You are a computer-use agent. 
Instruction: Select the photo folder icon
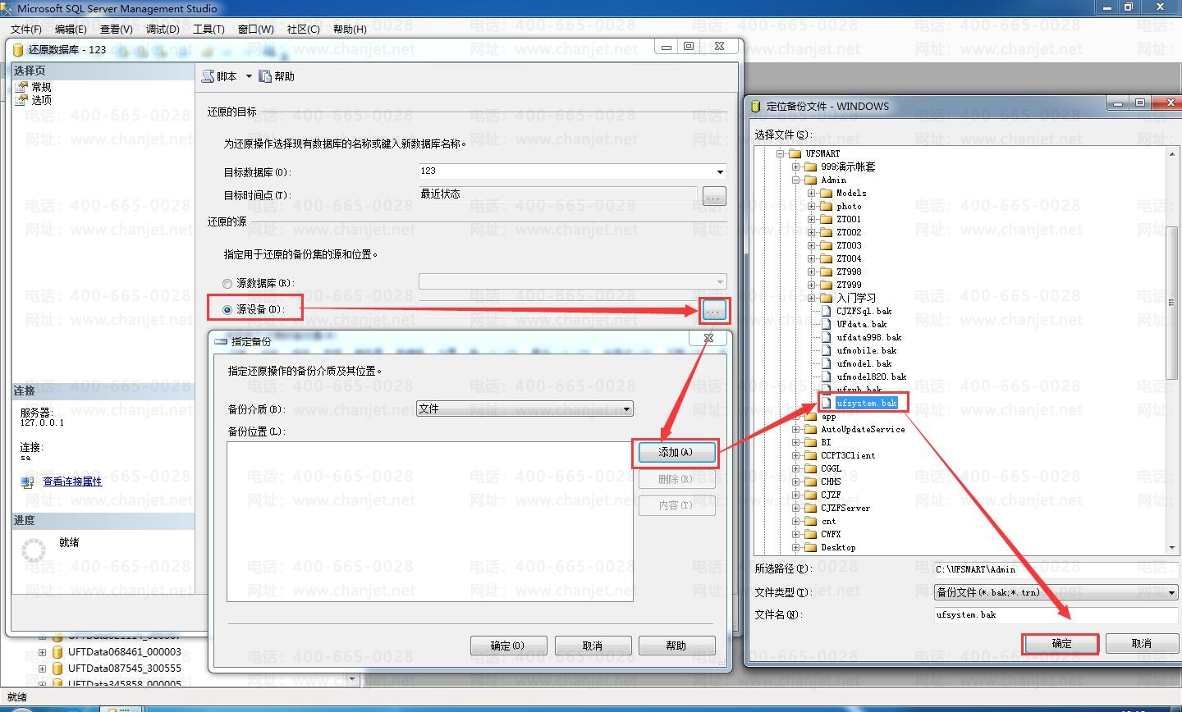click(827, 206)
